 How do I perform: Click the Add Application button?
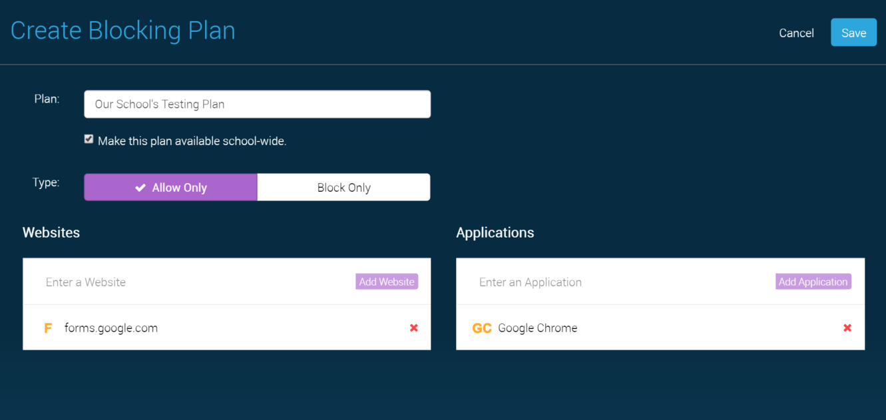[813, 282]
